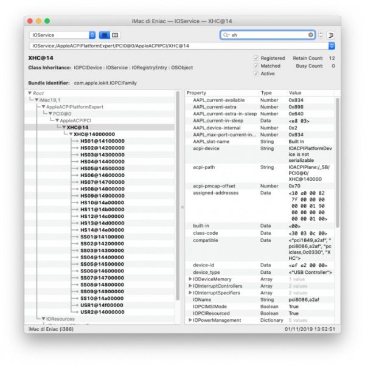365x365 pixels.
Task: Click the red close window button
Action: (x=31, y=21)
